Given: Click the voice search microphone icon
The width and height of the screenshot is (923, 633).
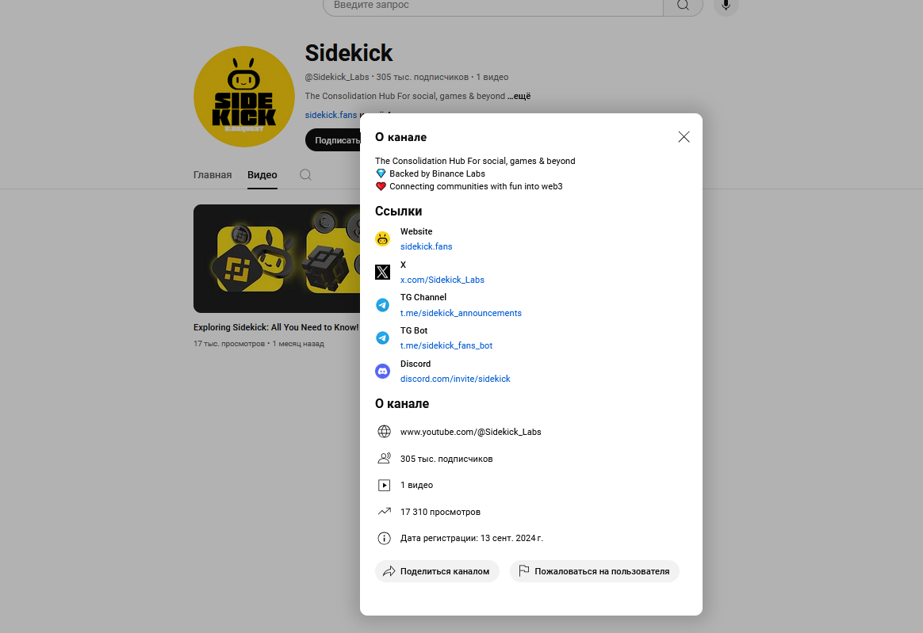Looking at the screenshot, I should [x=726, y=6].
